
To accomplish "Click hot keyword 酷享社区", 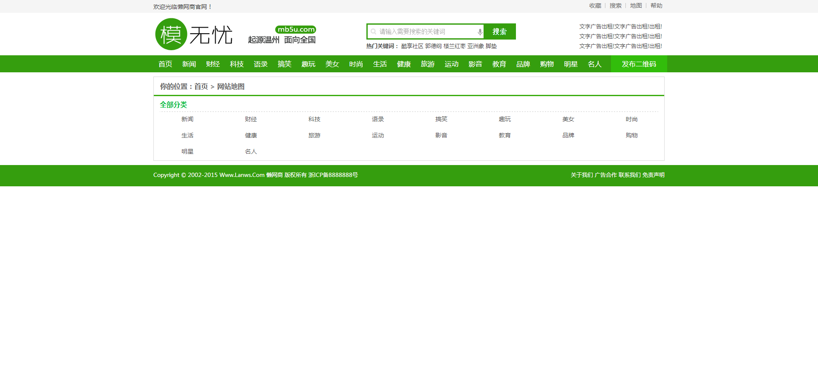I will 412,46.
